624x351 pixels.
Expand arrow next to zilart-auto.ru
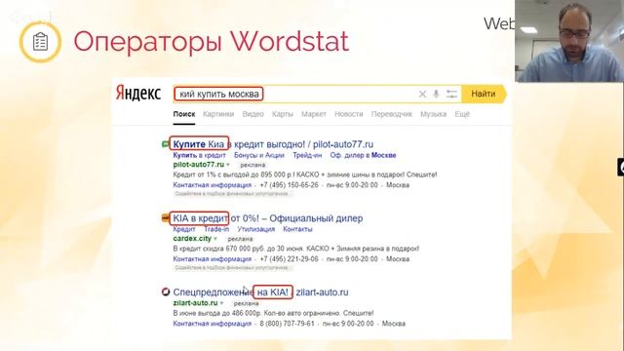[x=221, y=303]
